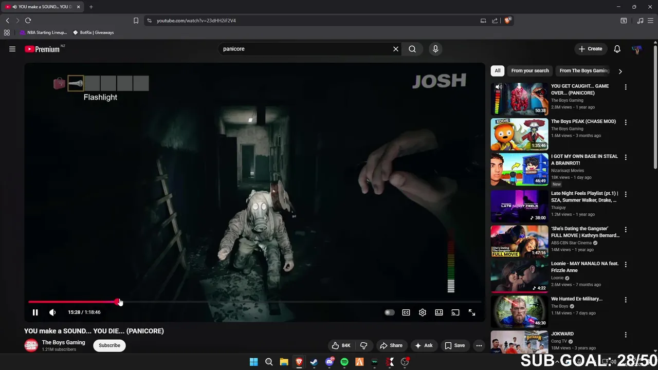Open options for STEAL A BRAINROT video
Screen dimensions: 658x370
626,157
